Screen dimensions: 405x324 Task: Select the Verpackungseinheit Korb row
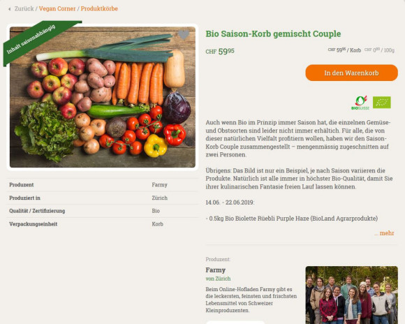point(103,224)
